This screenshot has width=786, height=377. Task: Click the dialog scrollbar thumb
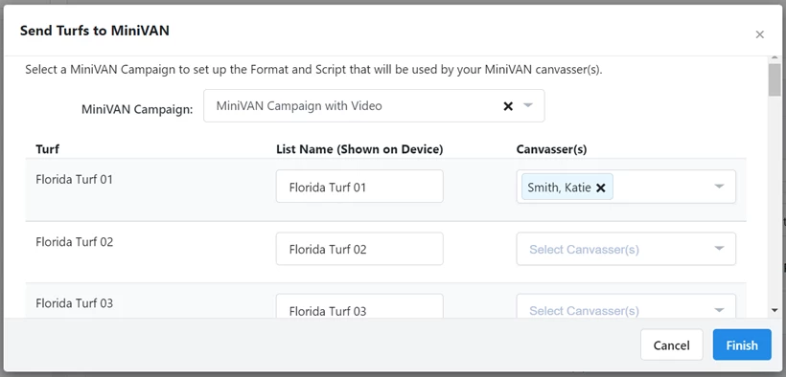774,79
